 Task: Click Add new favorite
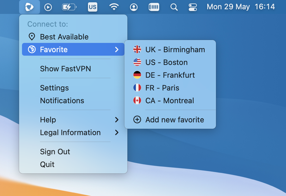coord(170,120)
